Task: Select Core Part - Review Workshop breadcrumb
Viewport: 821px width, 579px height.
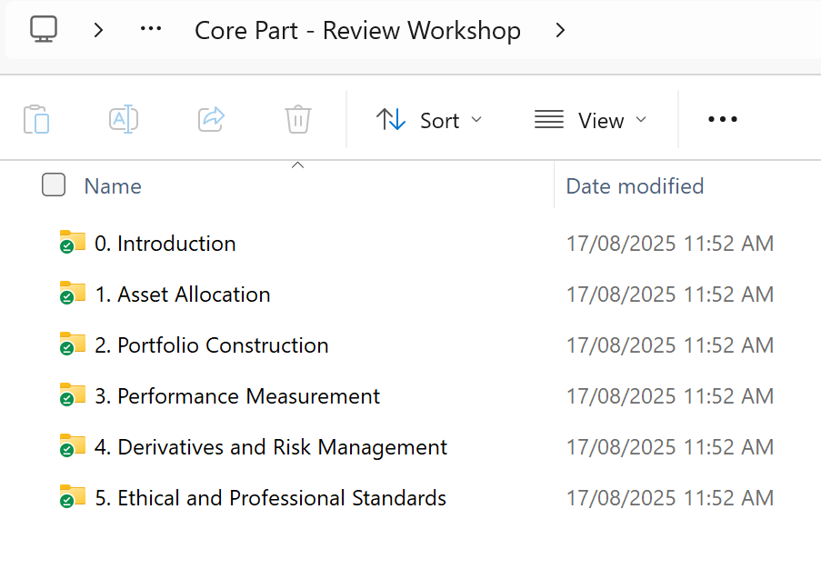Action: pyautogui.click(x=357, y=30)
